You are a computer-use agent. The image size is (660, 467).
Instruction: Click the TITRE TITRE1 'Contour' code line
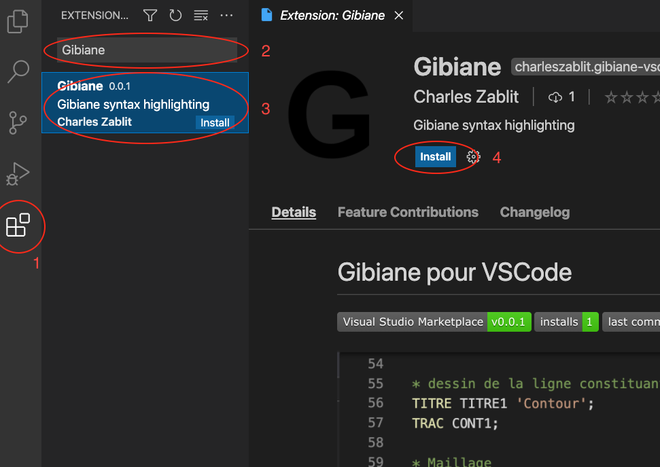pos(502,403)
